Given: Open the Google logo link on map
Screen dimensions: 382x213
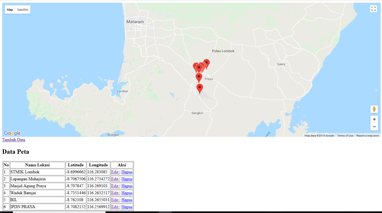Looking at the screenshot, I should (12, 133).
